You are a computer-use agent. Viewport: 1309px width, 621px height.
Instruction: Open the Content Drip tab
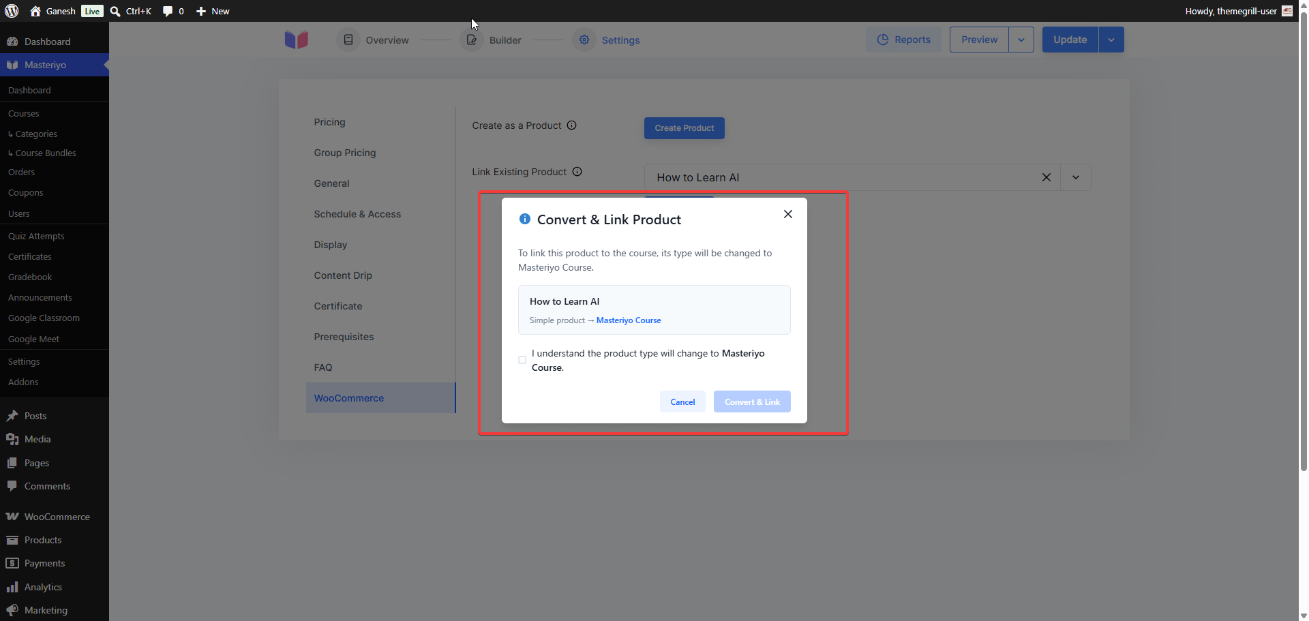tap(380, 275)
